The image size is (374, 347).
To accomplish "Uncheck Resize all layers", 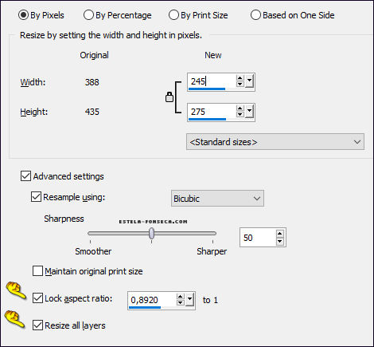I will coord(37,325).
